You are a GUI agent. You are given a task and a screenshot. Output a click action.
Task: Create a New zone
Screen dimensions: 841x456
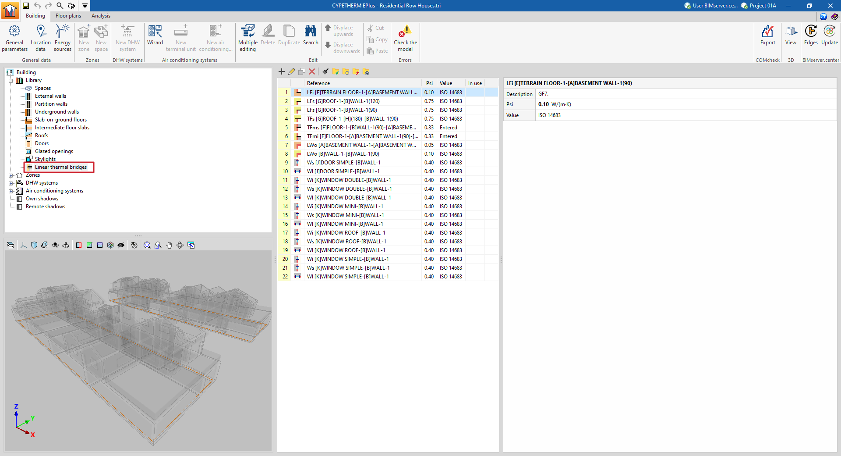tap(84, 37)
